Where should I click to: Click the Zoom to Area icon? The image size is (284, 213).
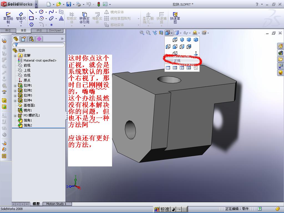pyautogui.click(x=148, y=33)
